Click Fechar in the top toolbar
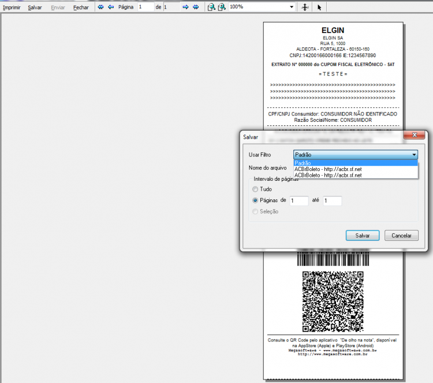Image resolution: width=433 pixels, height=383 pixels. 81,8
